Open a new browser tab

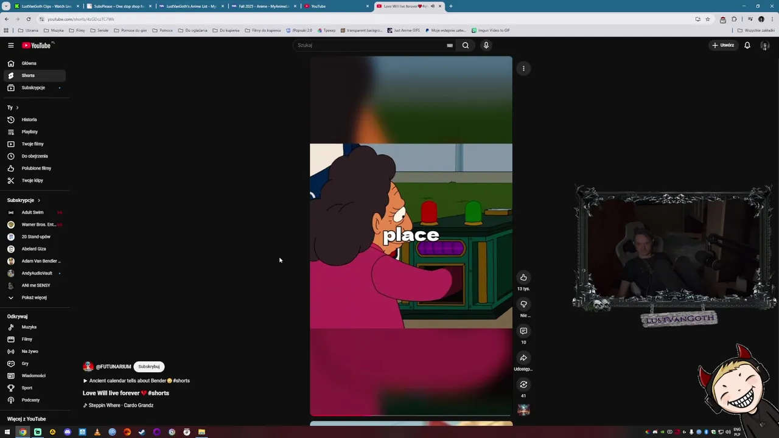pyautogui.click(x=450, y=6)
